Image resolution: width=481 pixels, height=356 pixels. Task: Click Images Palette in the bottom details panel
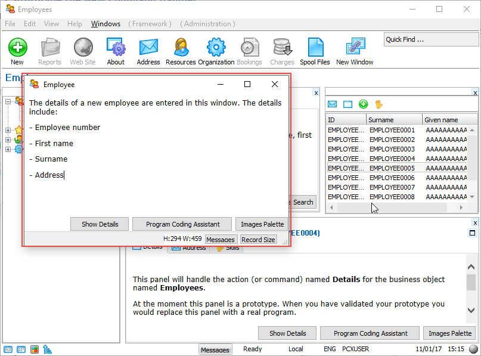tap(450, 333)
